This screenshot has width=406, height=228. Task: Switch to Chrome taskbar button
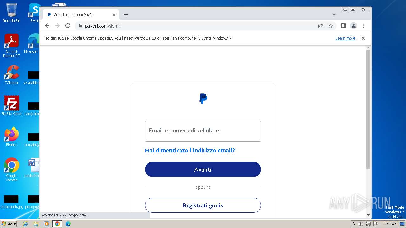pos(57,224)
